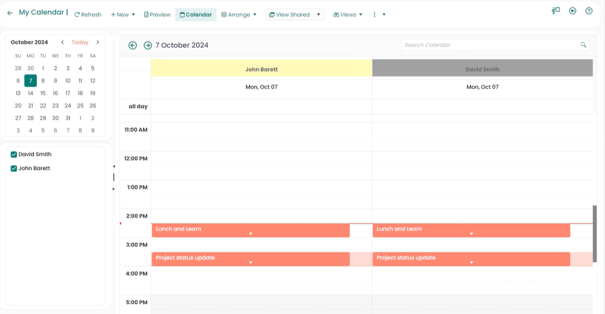
Task: Uncheck the John Barett calendar checkbox
Action: click(14, 169)
